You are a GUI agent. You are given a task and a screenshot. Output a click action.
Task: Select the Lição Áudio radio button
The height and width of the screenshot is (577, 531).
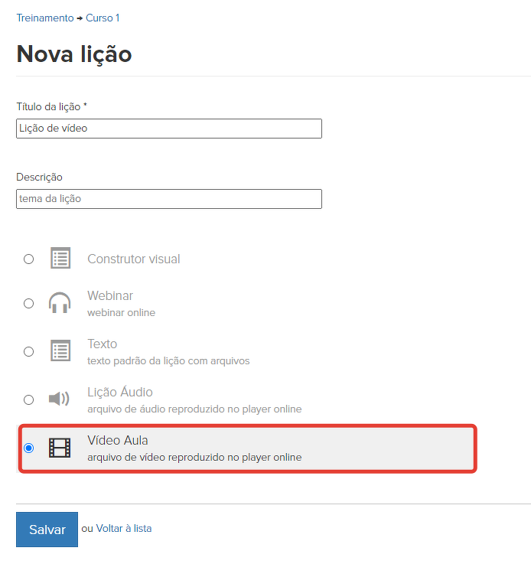[29, 399]
